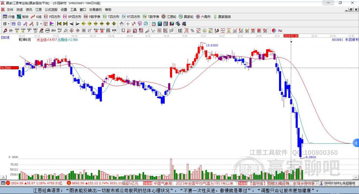Switch to the K线 chart view
The width and height of the screenshot is (359, 194).
click(x=36, y=17)
